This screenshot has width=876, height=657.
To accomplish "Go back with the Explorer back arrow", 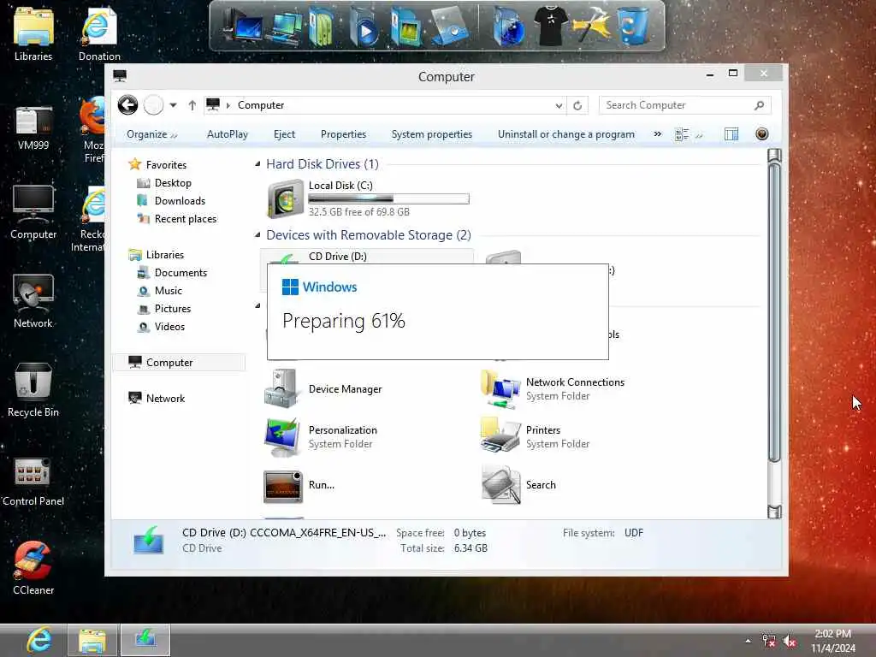I will pos(128,105).
